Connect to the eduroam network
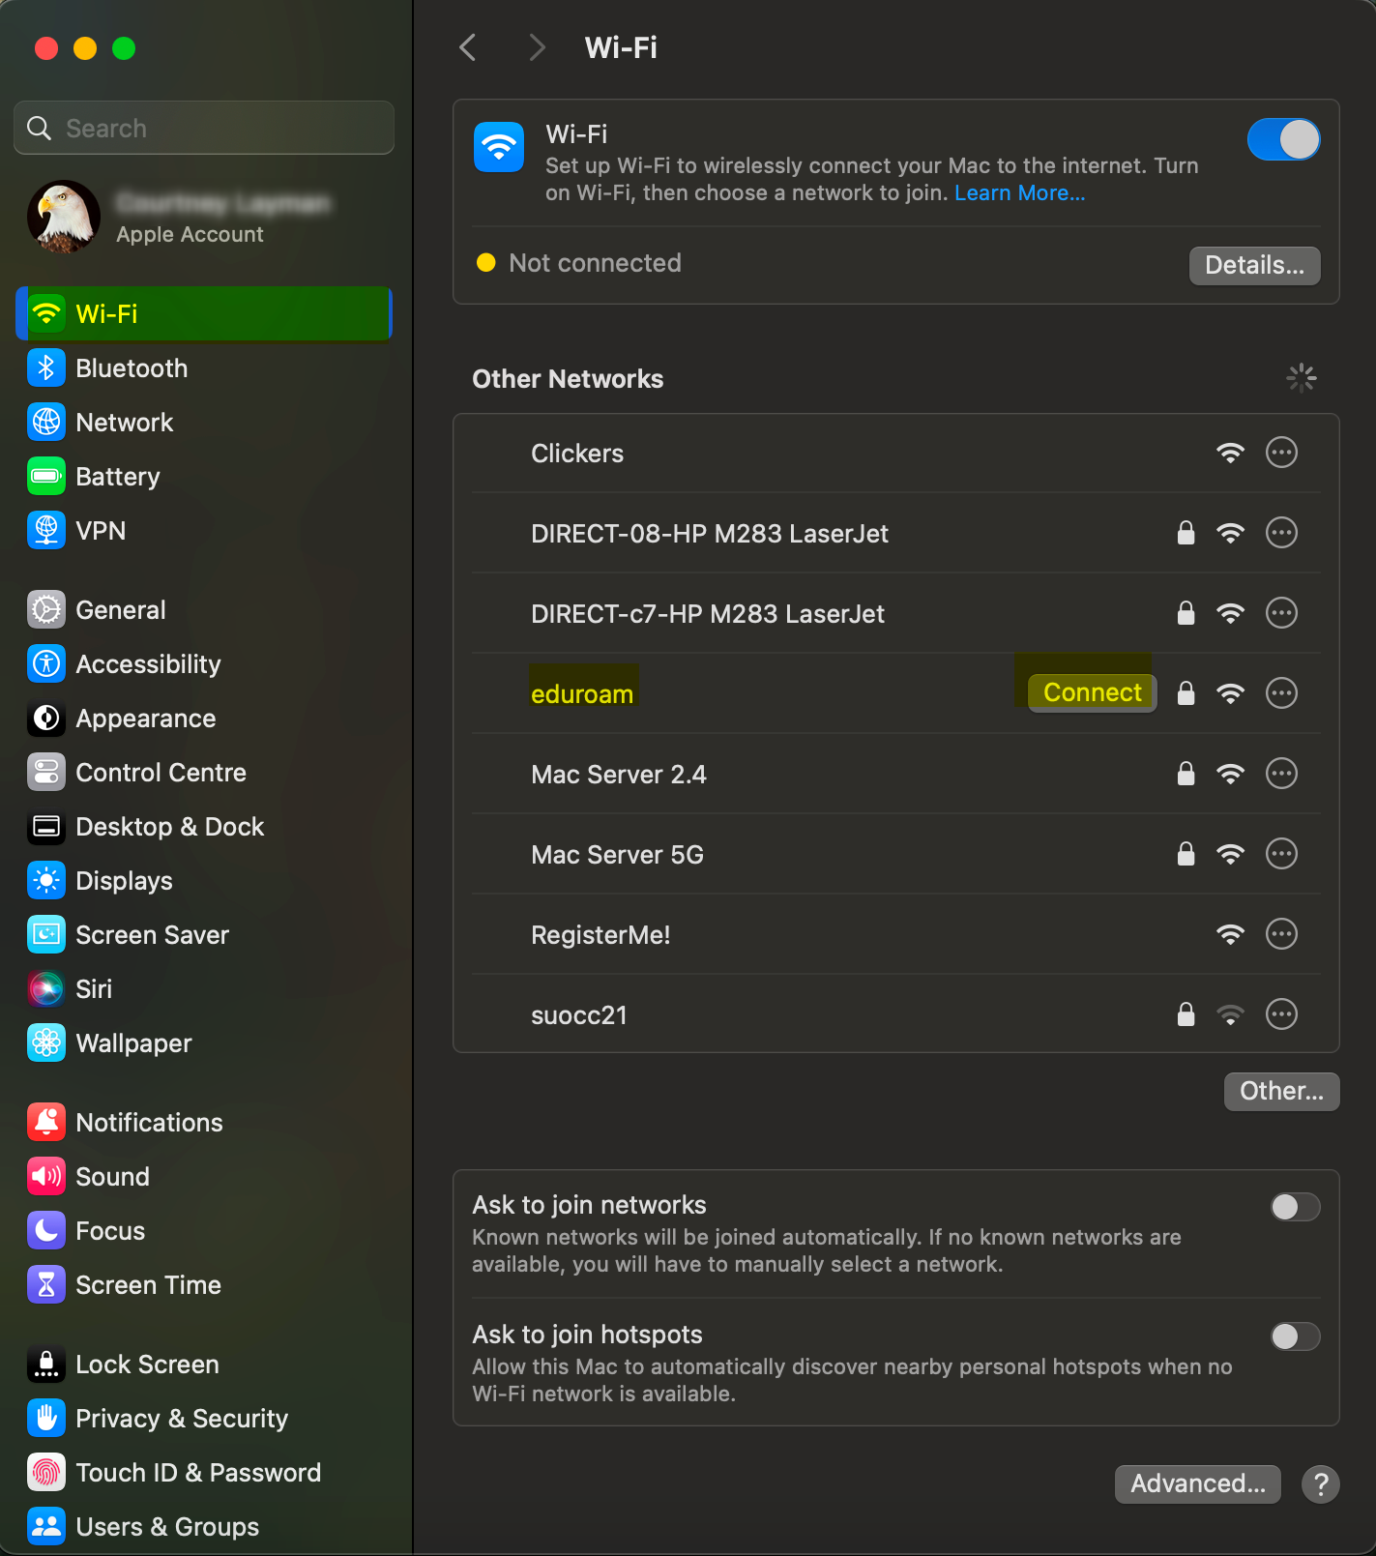1376x1556 pixels. [x=1092, y=693]
